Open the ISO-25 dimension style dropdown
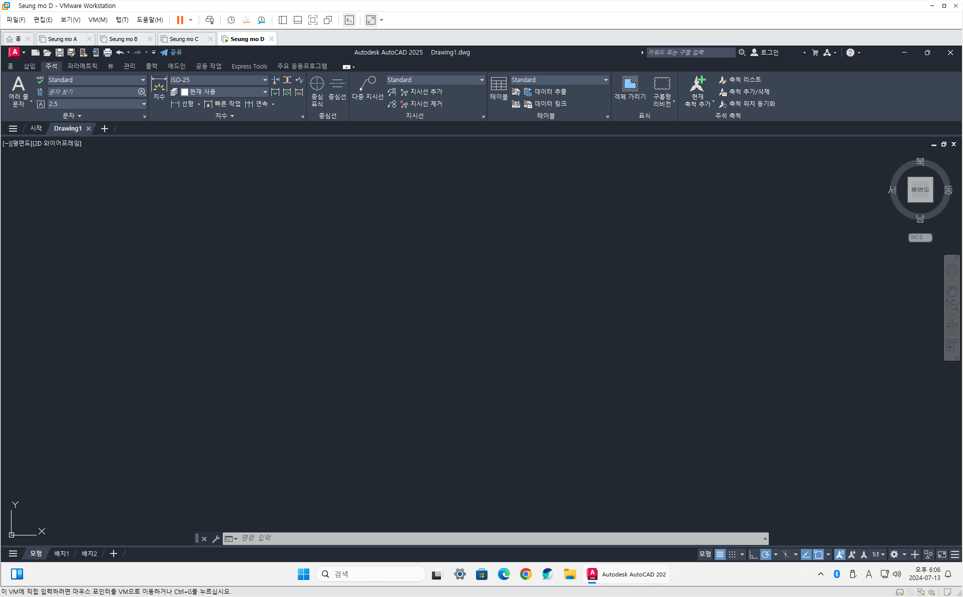The height and width of the screenshot is (597, 963). pyautogui.click(x=265, y=80)
